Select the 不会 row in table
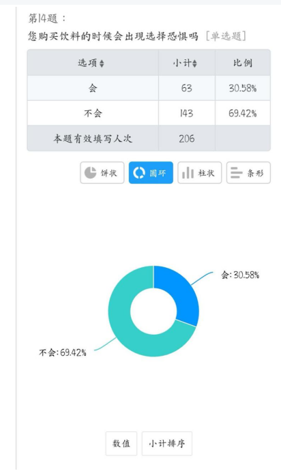Screen dimensions: 281x471 tap(149, 113)
